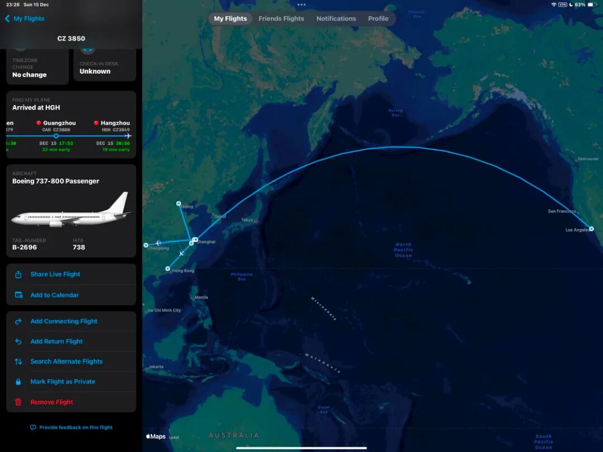Open the Profile tab
Viewport: 603px width, 452px height.
click(378, 18)
